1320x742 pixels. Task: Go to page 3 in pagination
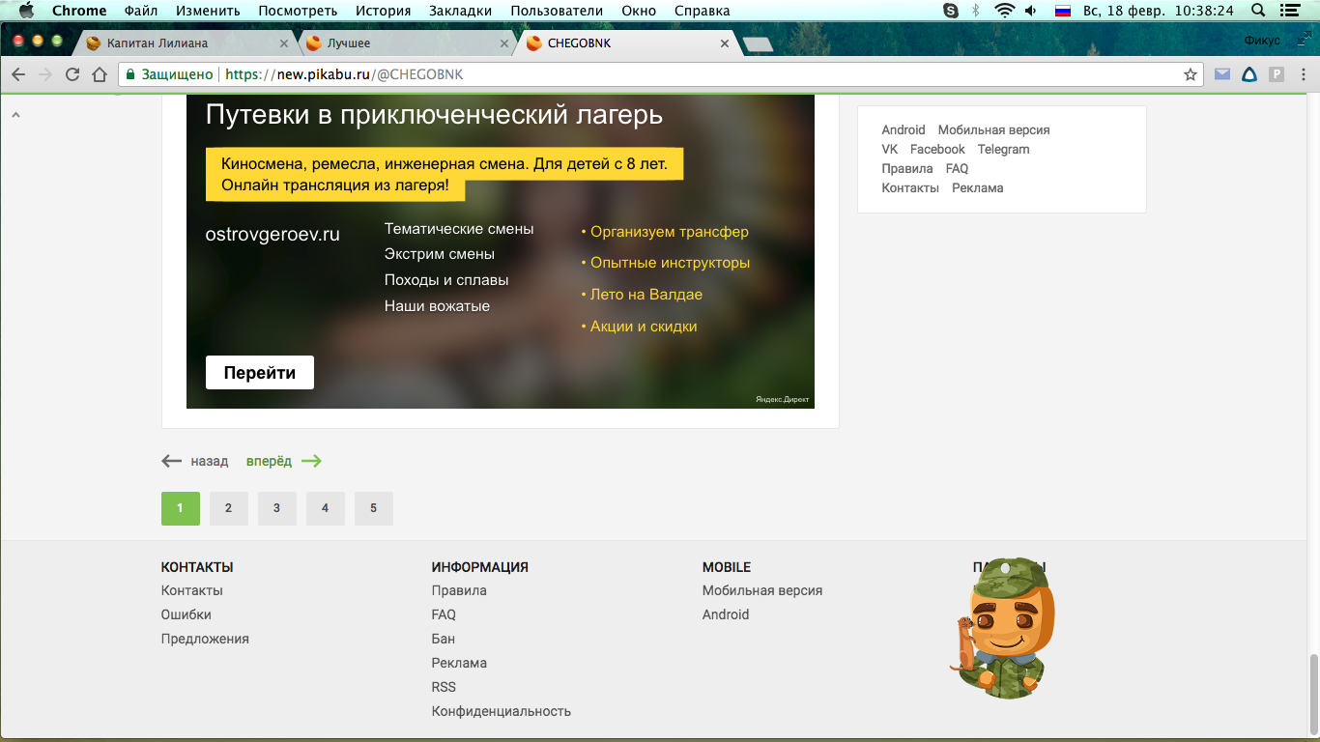[276, 508]
